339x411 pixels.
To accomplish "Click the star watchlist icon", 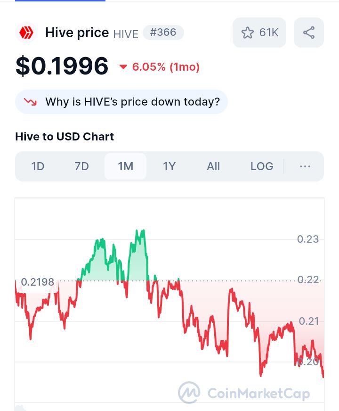I will coord(247,33).
